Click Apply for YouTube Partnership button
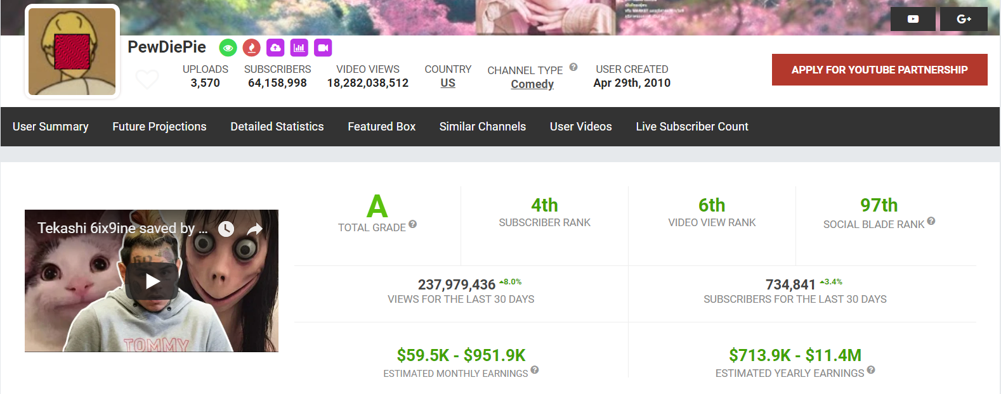The width and height of the screenshot is (1001, 394). [880, 70]
